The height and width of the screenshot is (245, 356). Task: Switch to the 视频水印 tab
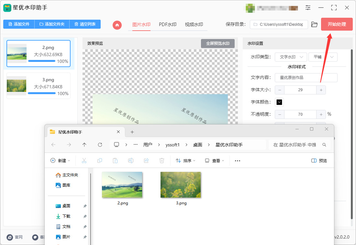coord(194,24)
